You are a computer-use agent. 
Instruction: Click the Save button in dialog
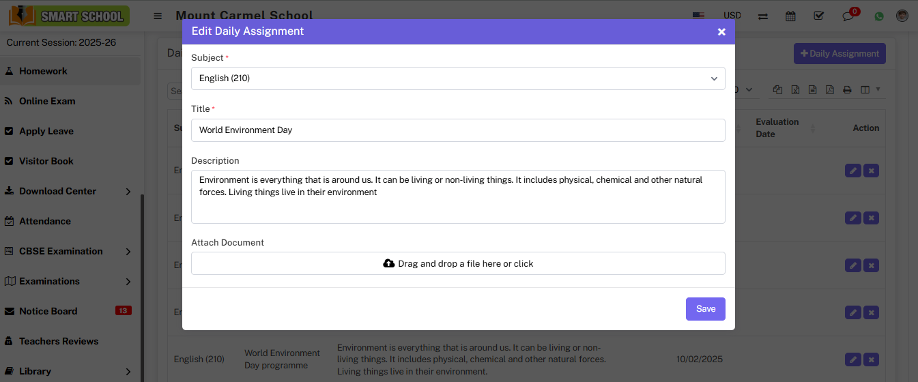tap(705, 309)
